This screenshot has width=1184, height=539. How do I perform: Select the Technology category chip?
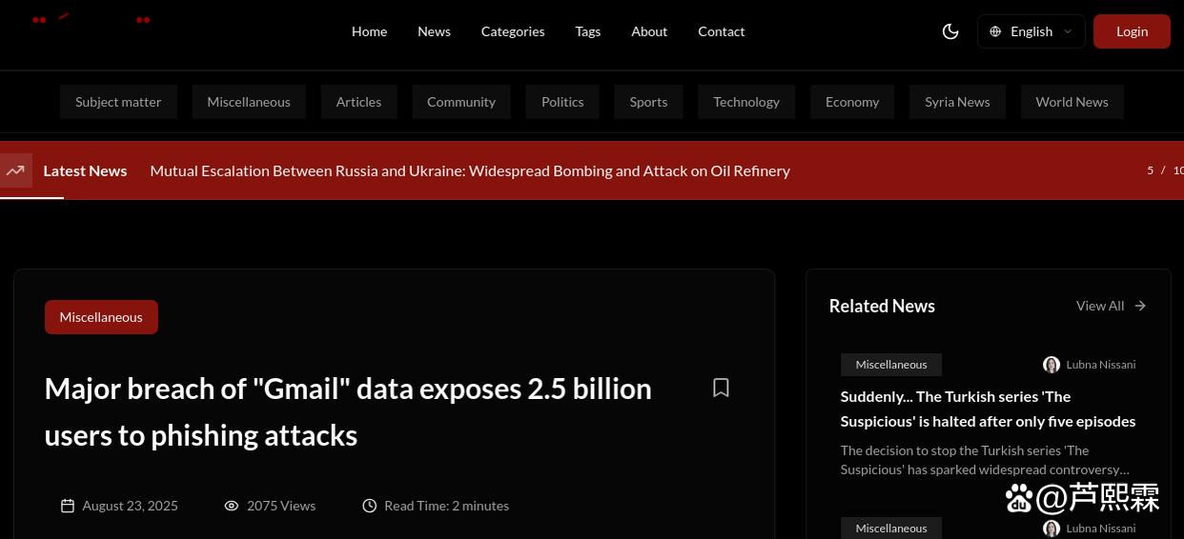click(x=746, y=102)
